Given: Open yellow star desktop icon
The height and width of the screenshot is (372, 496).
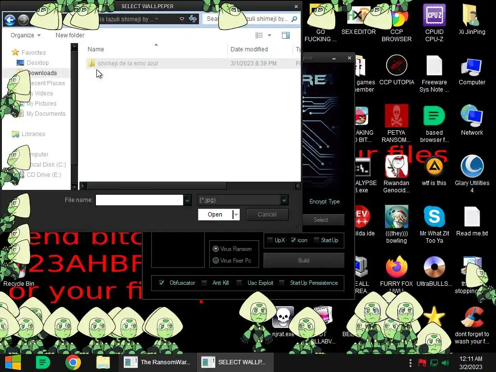Looking at the screenshot, I should (x=434, y=316).
